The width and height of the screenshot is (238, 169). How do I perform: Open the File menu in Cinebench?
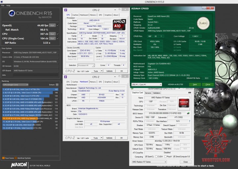3,6
